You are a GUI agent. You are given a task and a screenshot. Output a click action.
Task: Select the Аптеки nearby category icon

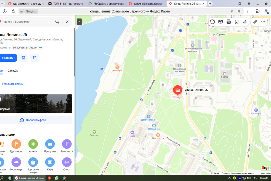[x=33, y=144]
